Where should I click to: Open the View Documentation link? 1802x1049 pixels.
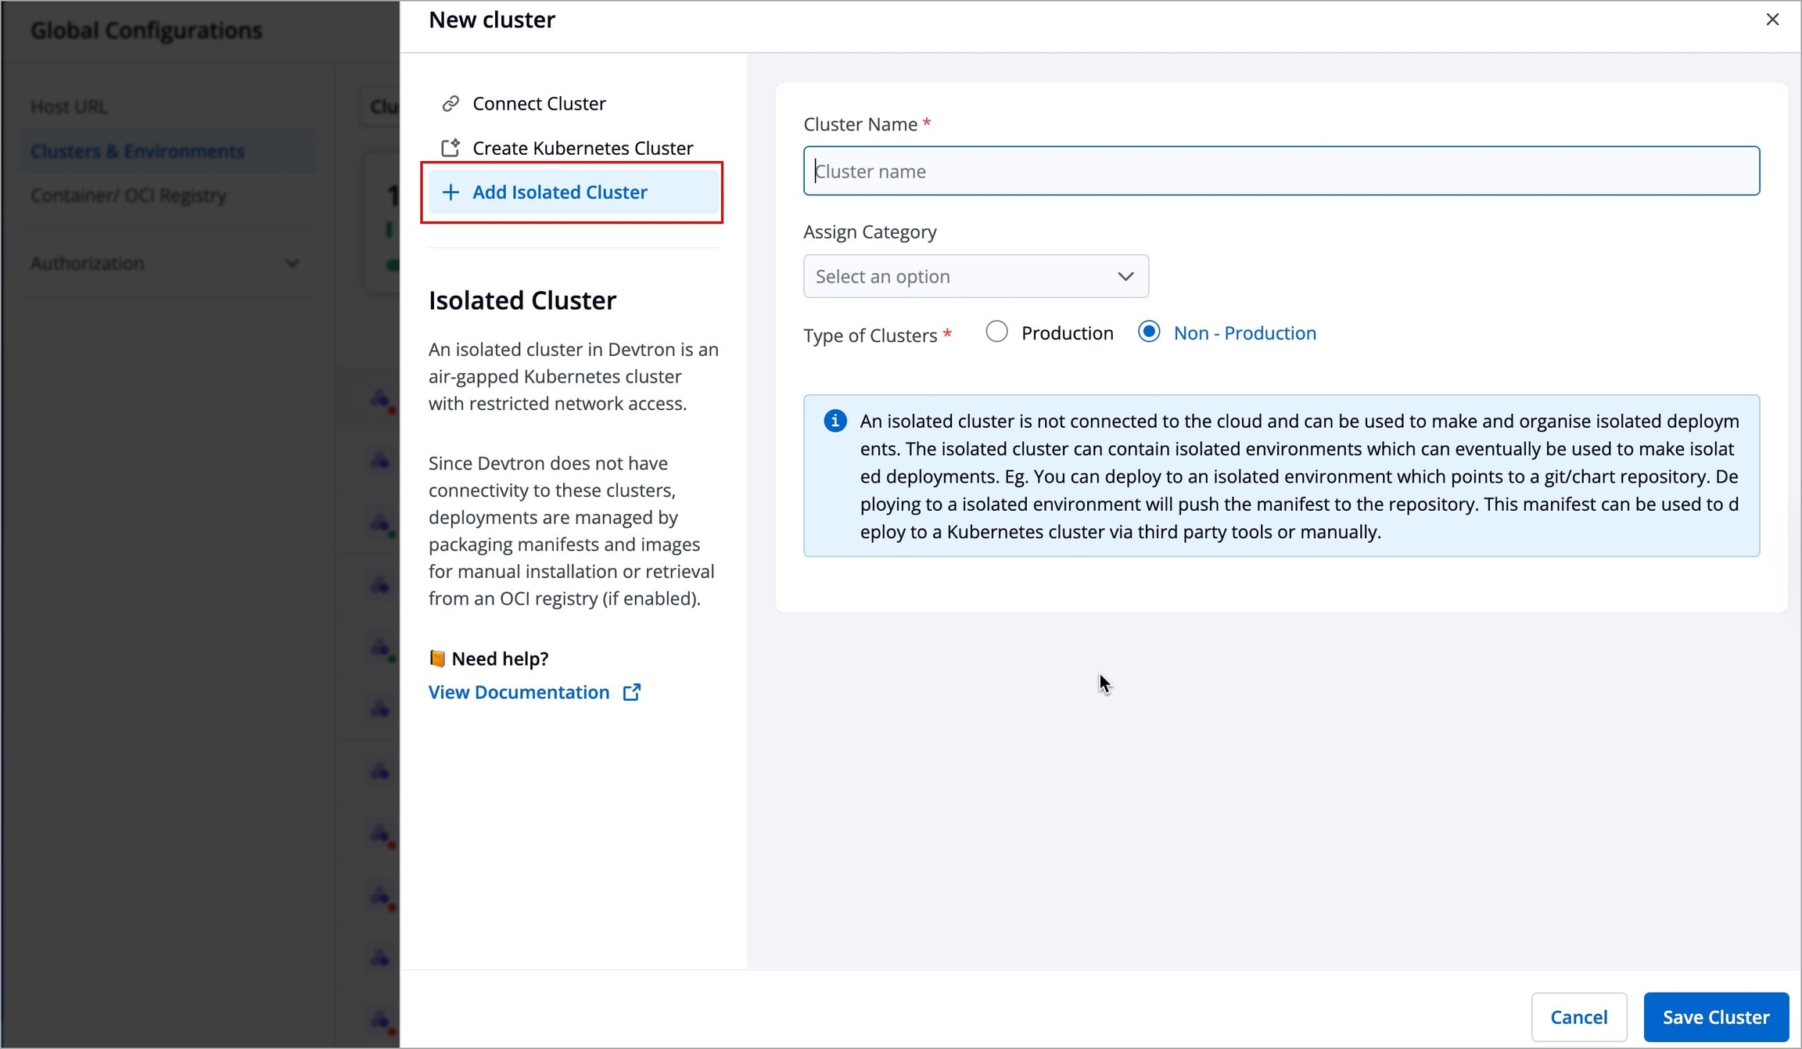coord(519,692)
